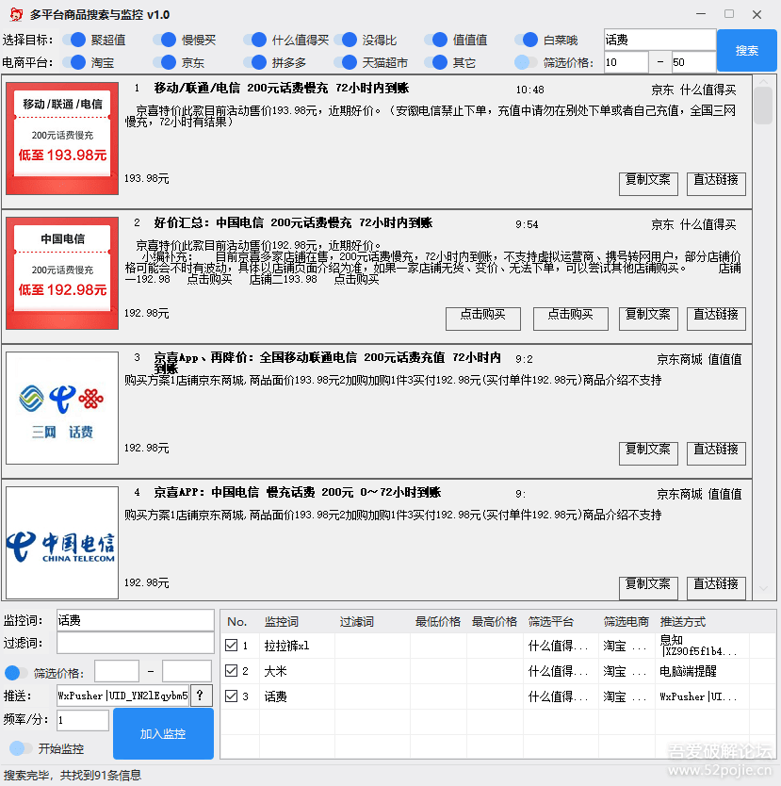Click the China Telecom product thumbnail

point(61,541)
